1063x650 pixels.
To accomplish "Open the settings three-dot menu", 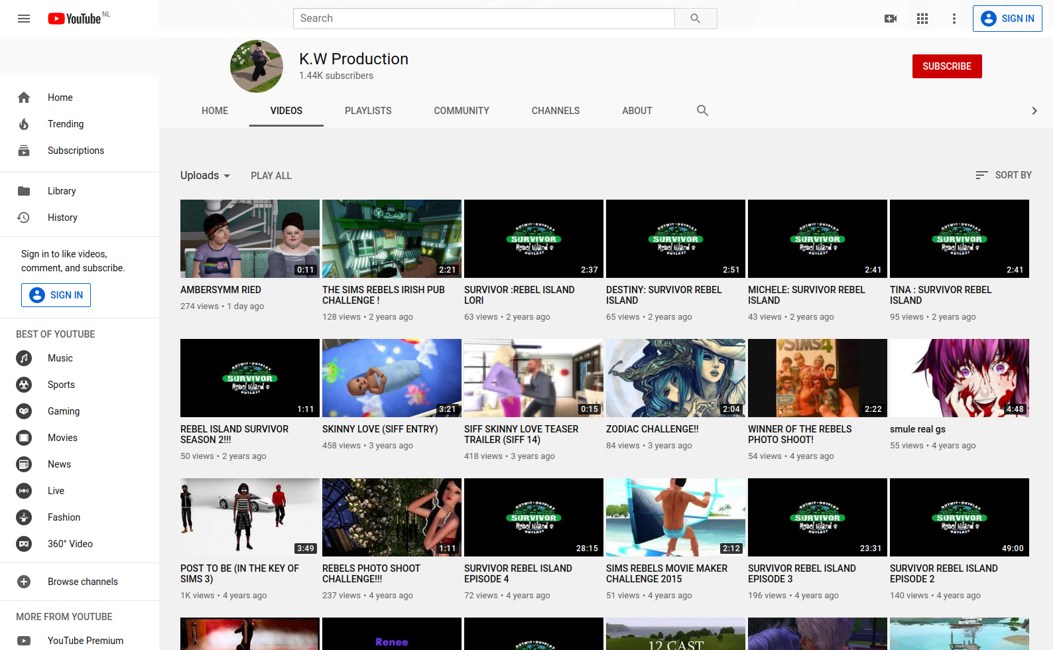I will tap(954, 19).
